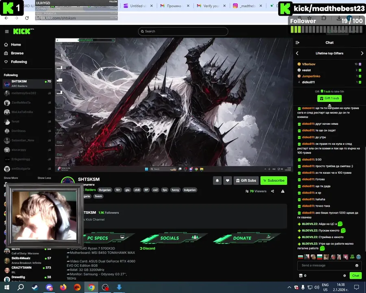Click the DONATE panel banner

coord(247,238)
